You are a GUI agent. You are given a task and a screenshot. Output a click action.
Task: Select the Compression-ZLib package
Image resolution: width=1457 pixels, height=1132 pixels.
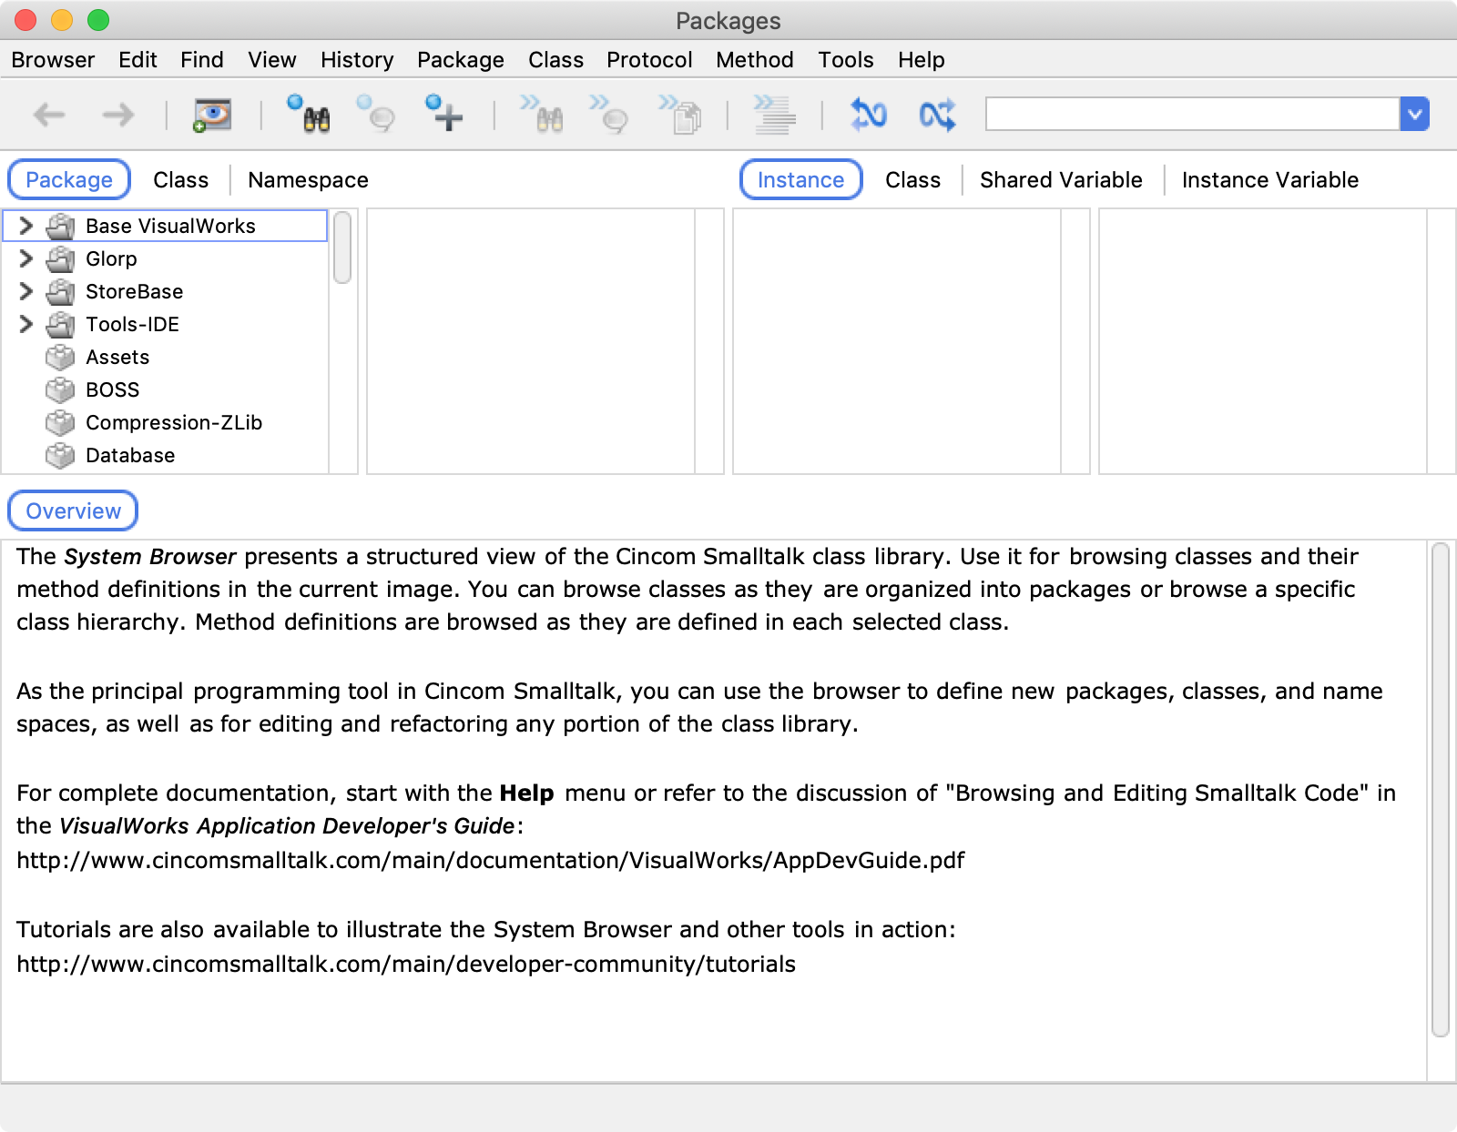173,422
